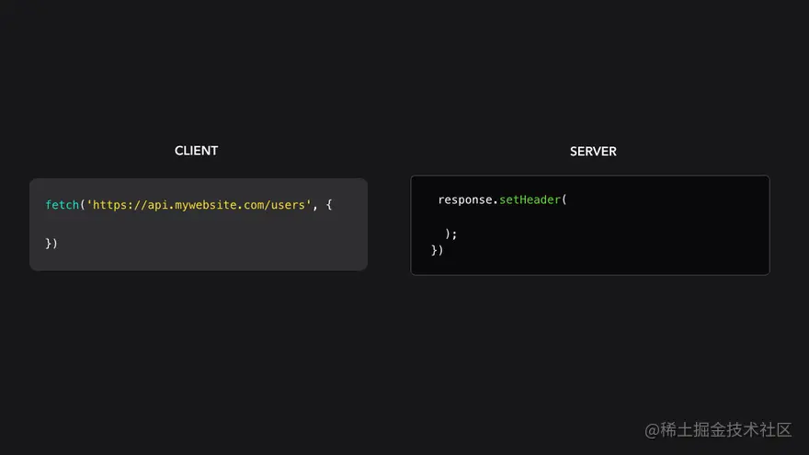Click the ); line in server code
Screen dimensions: 809x455
point(451,233)
